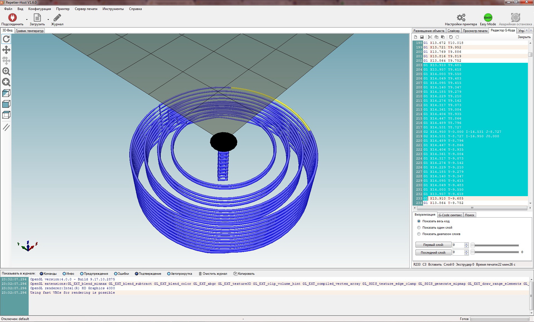Open the Конфигурация menu
The height and width of the screenshot is (322, 534).
[39, 9]
